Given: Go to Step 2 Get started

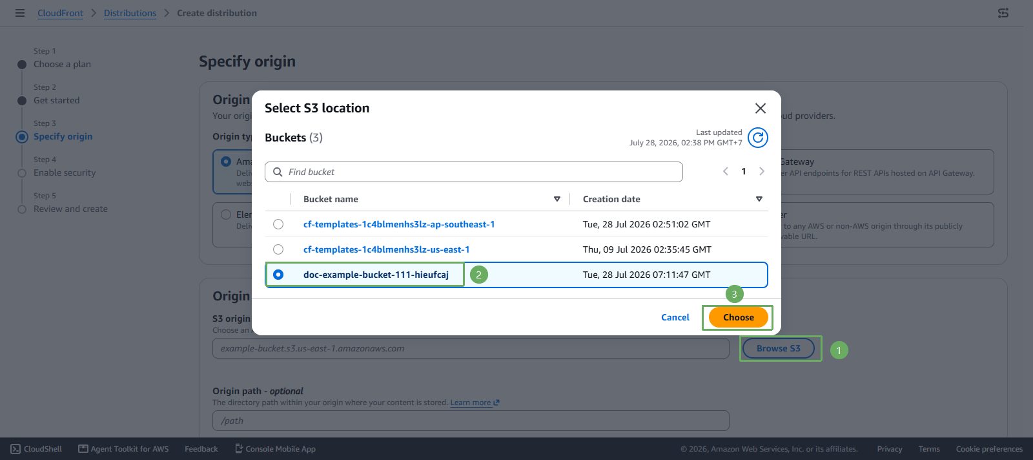Looking at the screenshot, I should [57, 100].
